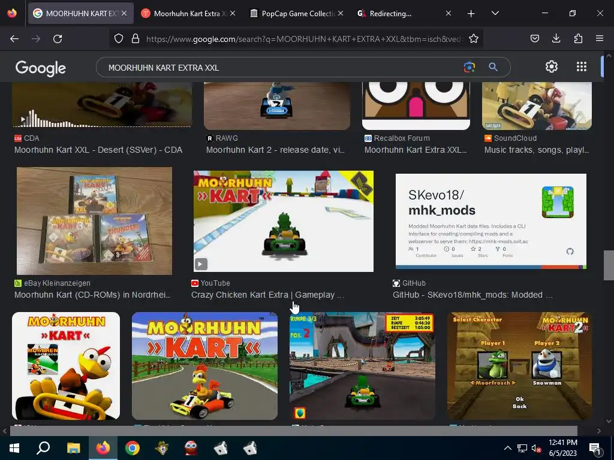Bookmark this page with the star icon

point(474,38)
